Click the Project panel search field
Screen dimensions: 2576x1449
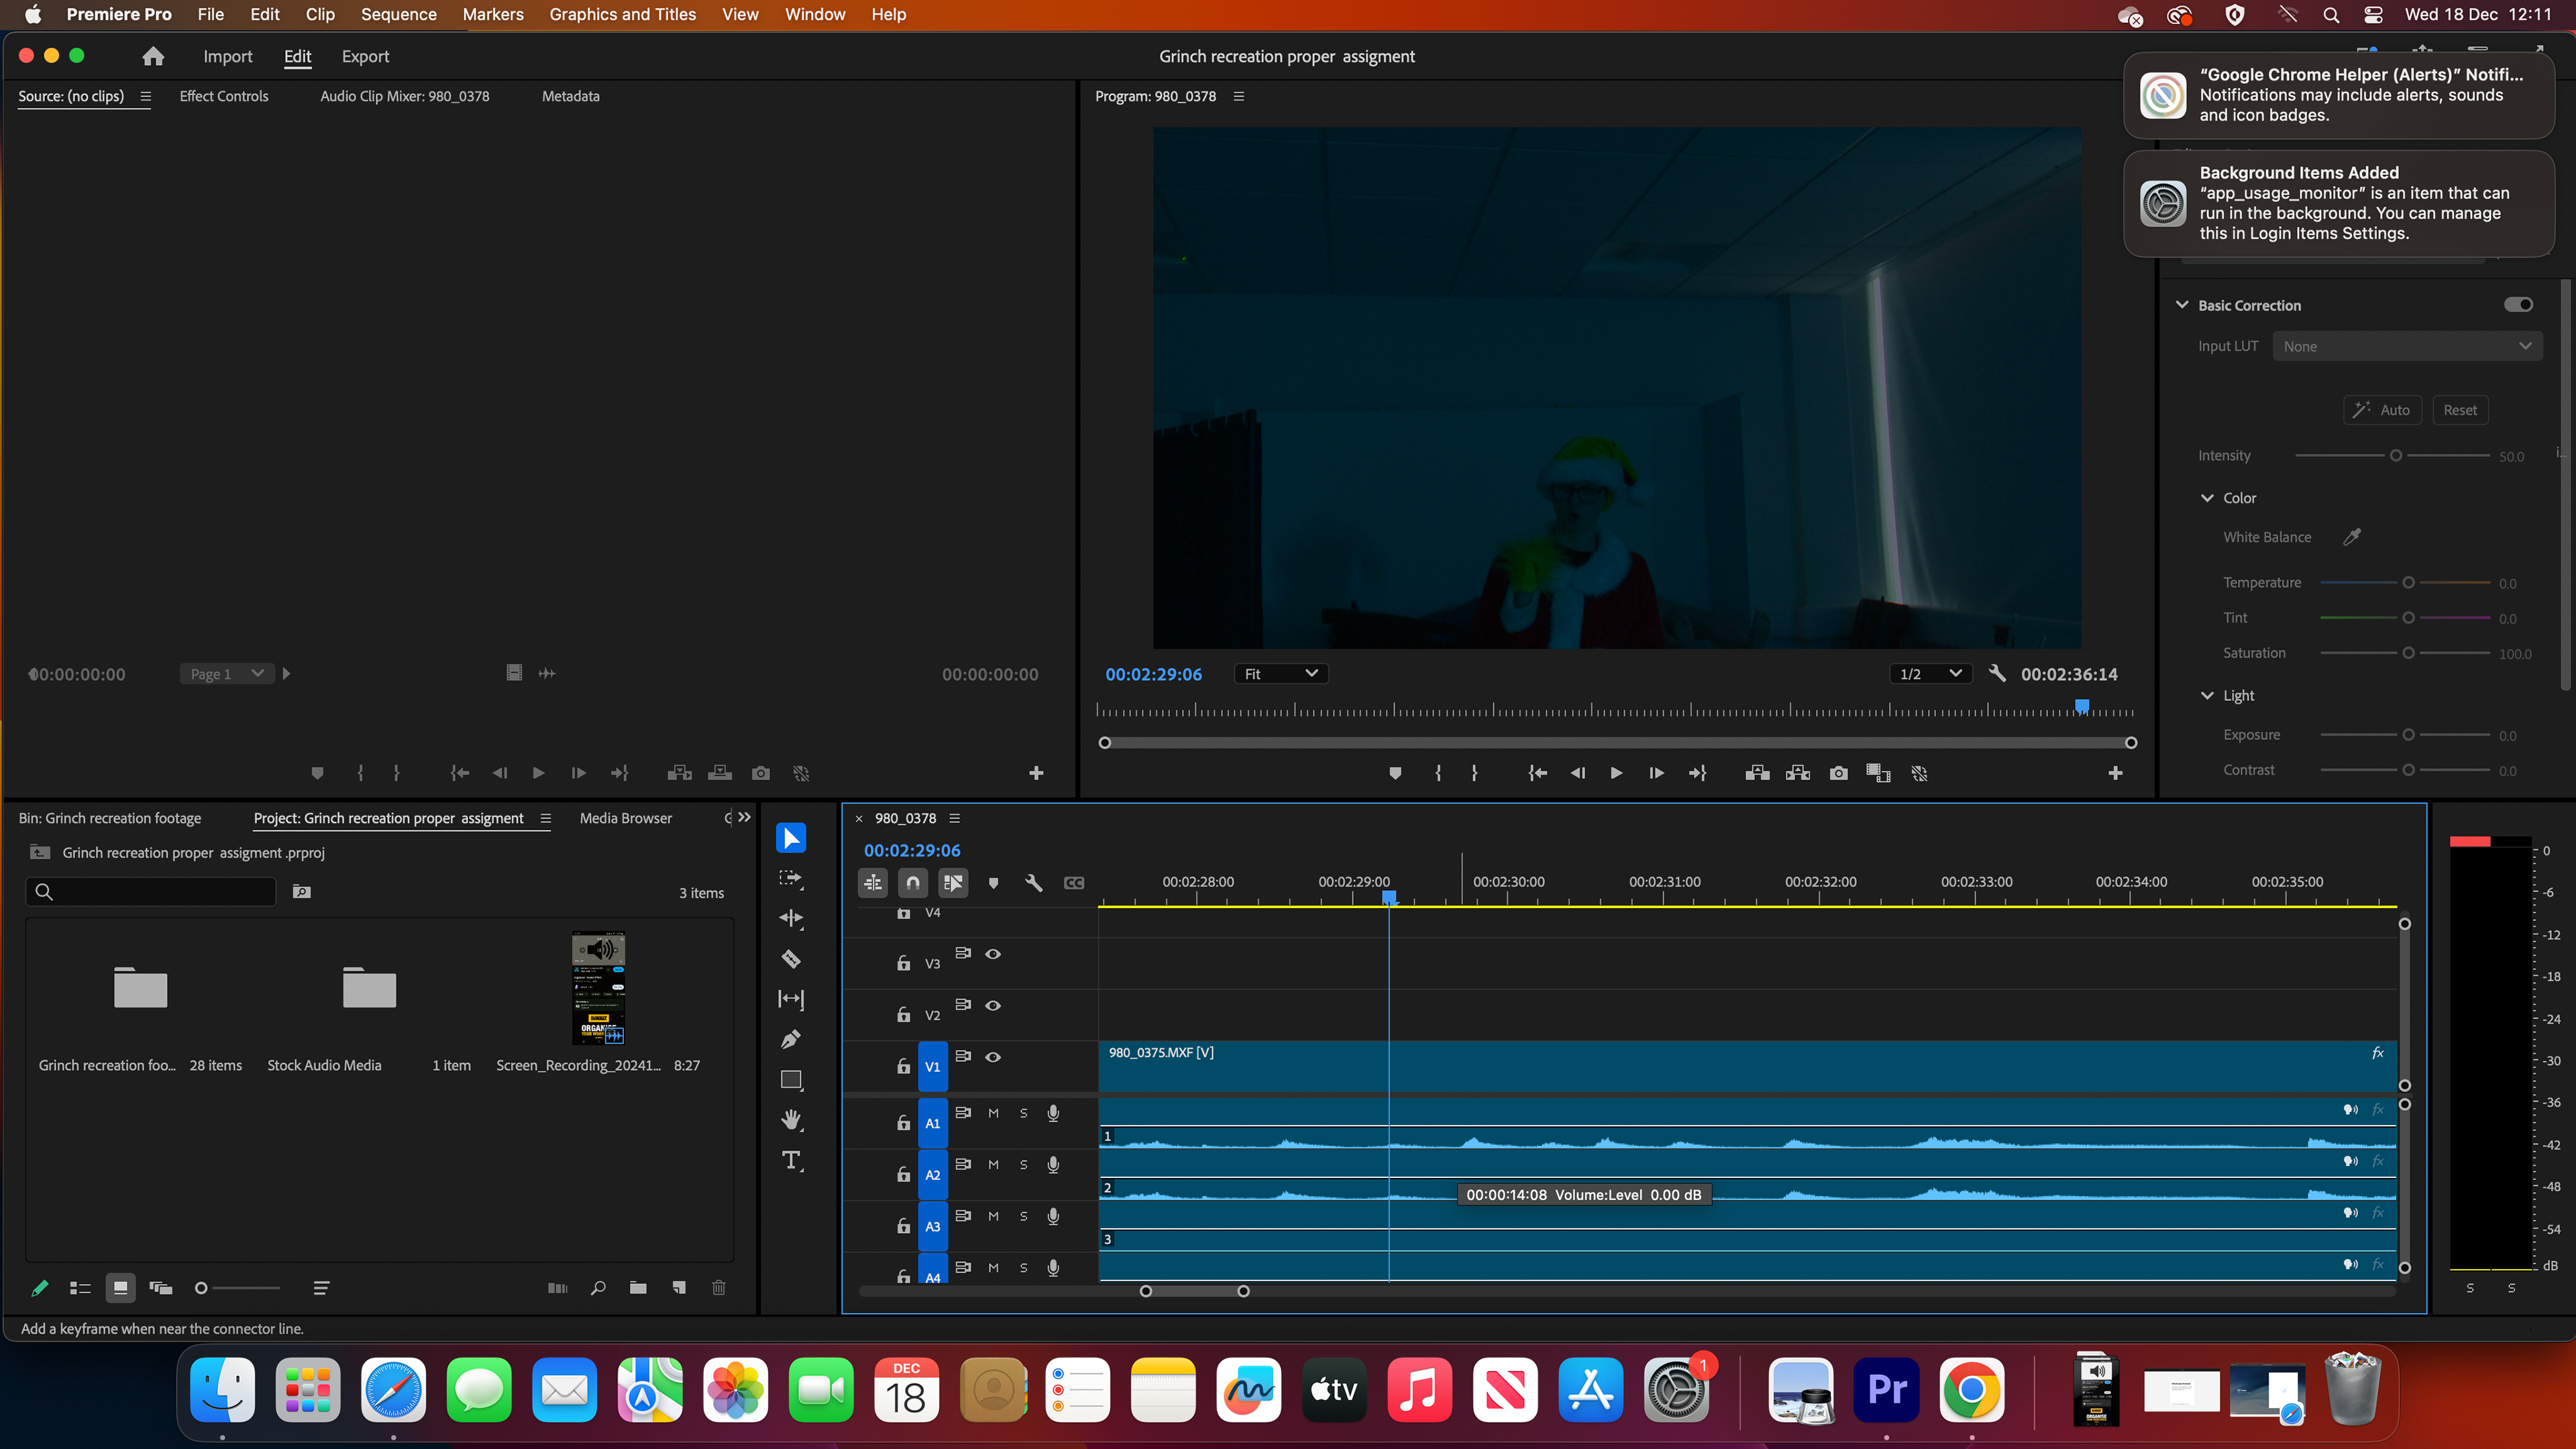(x=150, y=892)
